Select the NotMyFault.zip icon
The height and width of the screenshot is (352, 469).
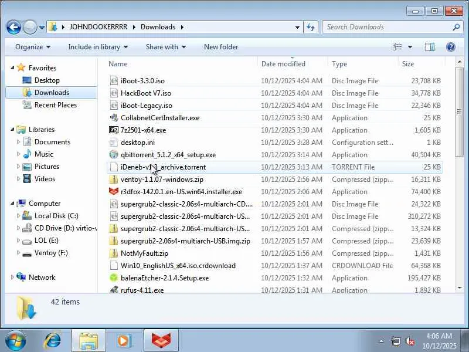coord(114,253)
